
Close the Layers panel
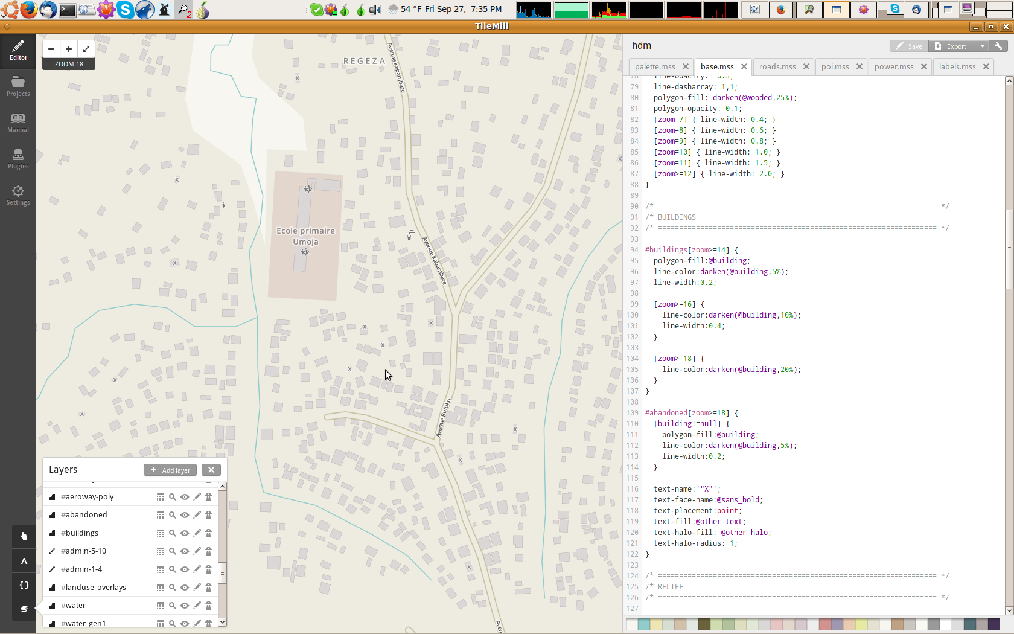click(x=211, y=470)
